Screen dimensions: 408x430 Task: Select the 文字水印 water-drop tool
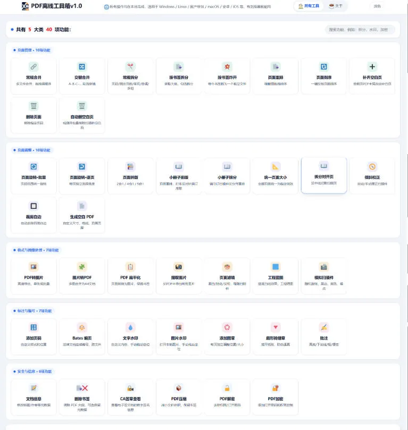130,337
